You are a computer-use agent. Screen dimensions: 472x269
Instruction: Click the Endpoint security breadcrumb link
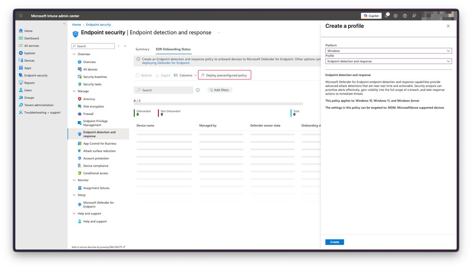click(x=98, y=25)
